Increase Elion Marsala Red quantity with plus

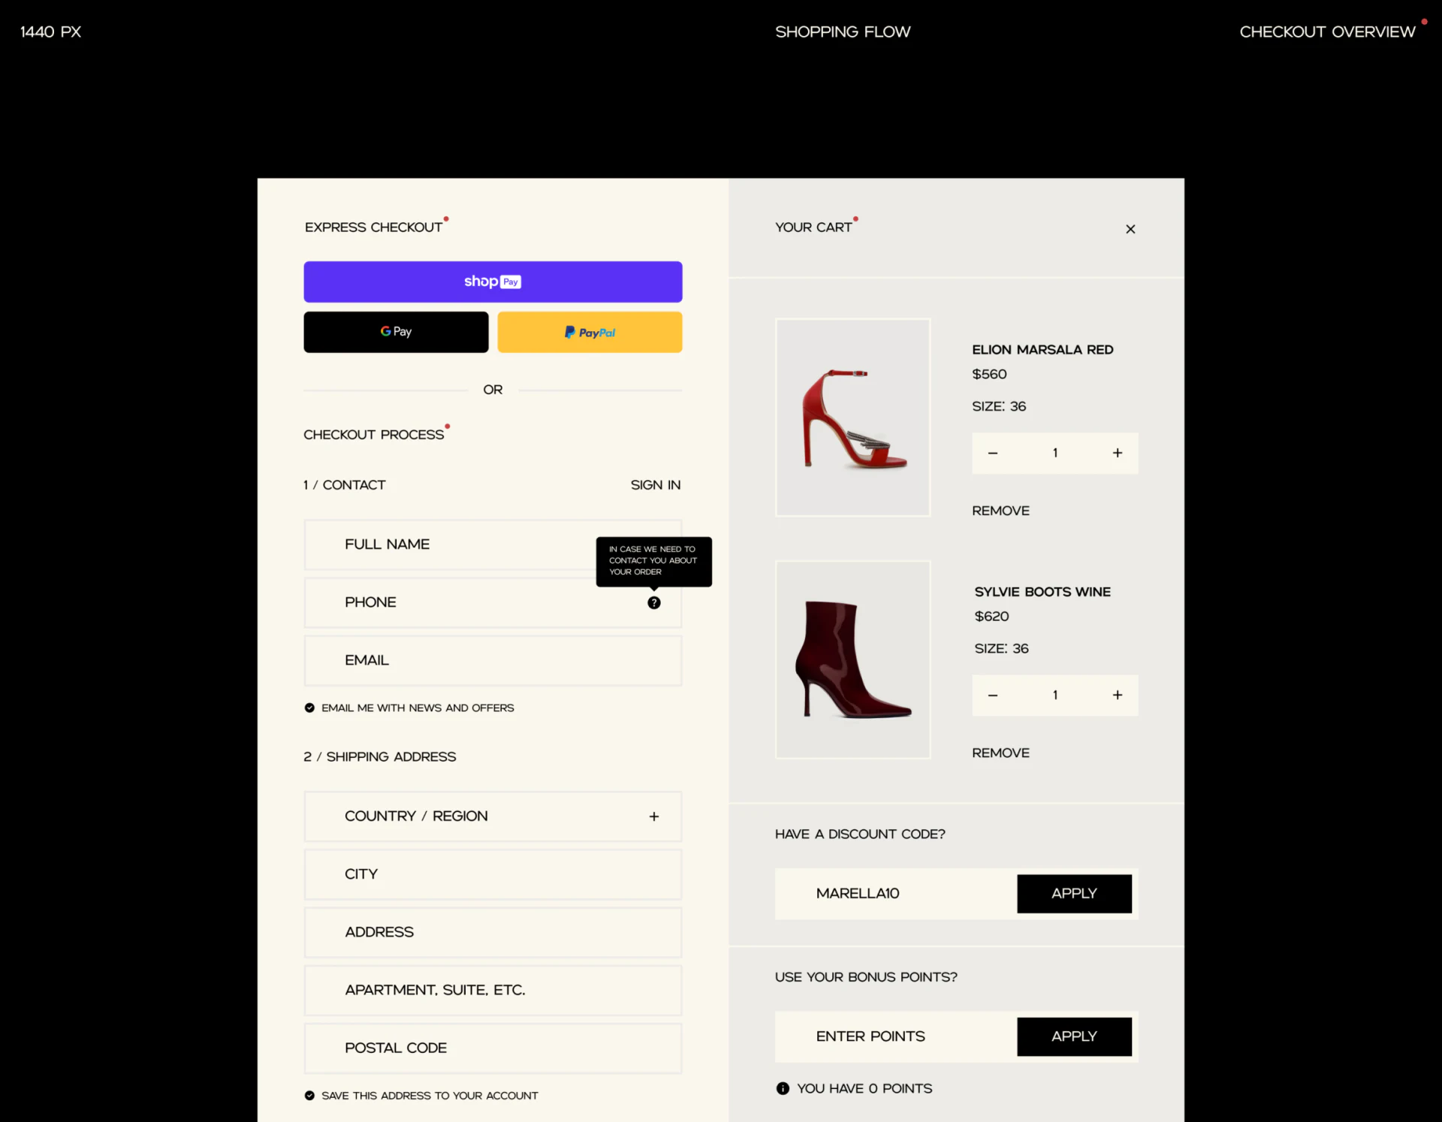click(x=1118, y=453)
